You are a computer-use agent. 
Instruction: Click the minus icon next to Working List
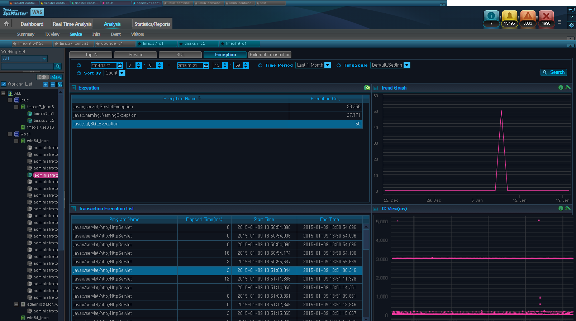(x=53, y=84)
